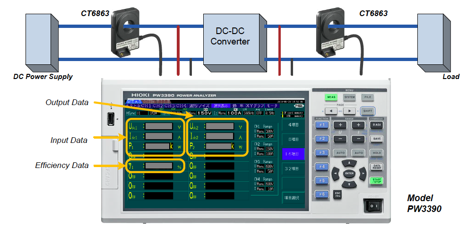Cancel with the ESC key
Image resolution: width=467 pixels, height=230 pixels.
[337, 195]
